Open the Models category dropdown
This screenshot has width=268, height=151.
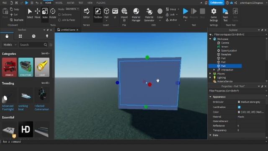pos(10,45)
